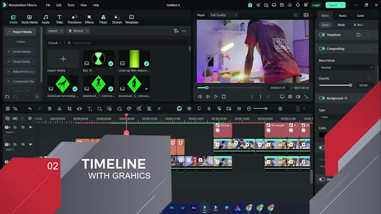Zoom out timeline with minus button
381x214 pixels.
coord(249,108)
